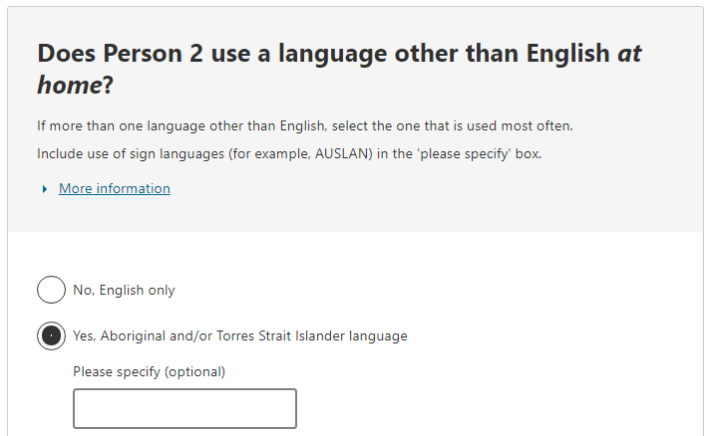Image resolution: width=710 pixels, height=436 pixels.
Task: Select the 'No, English only' radio button
Action: click(51, 290)
